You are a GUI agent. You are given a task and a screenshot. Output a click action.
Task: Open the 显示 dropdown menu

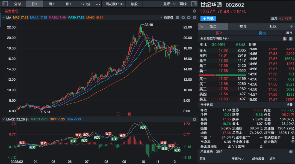[169, 4]
